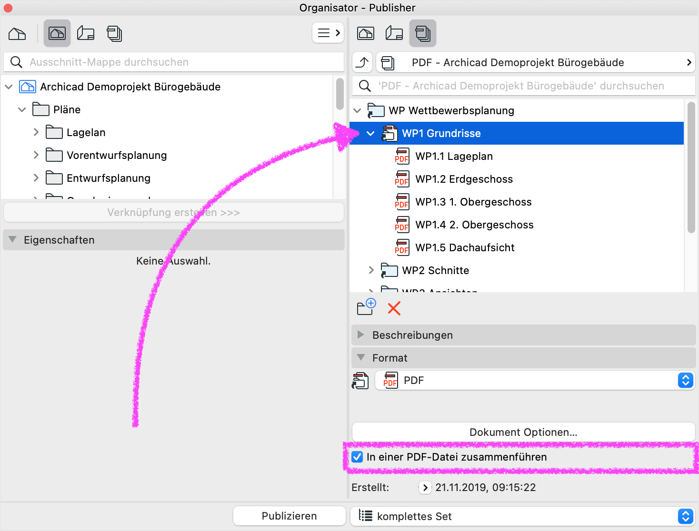This screenshot has height=531, width=699.
Task: Expand the Beschreibungen section
Action: click(360, 334)
